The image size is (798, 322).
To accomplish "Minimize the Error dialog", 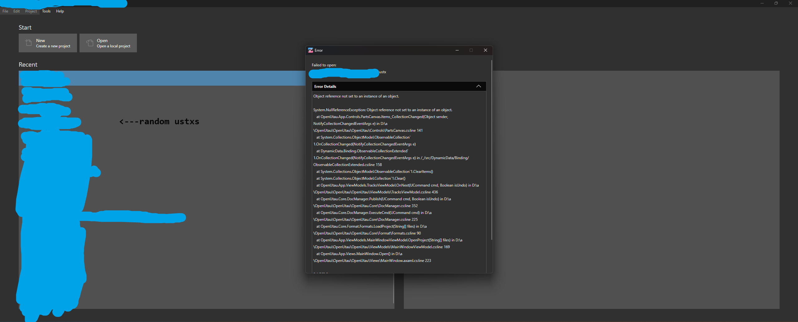I will [x=457, y=50].
